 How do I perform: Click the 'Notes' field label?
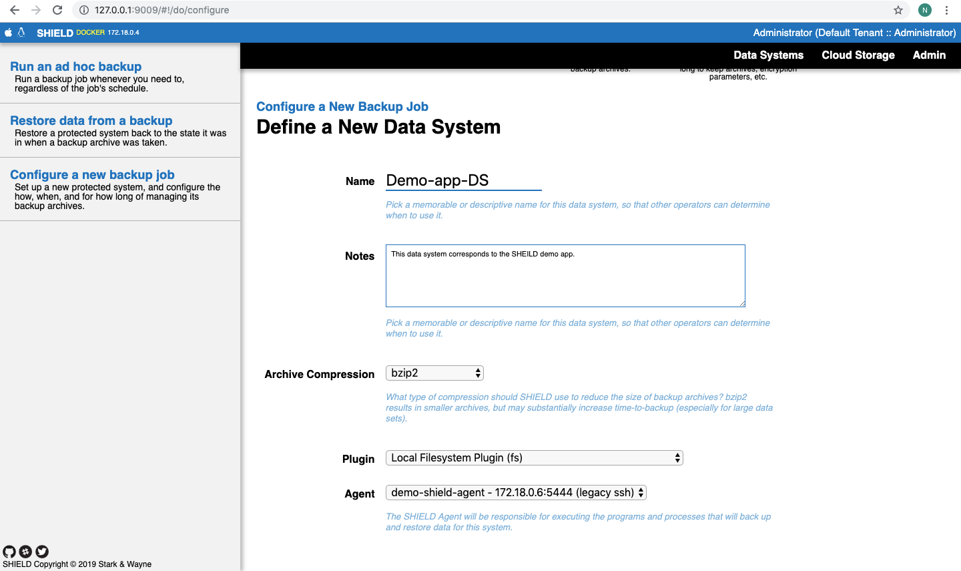pyautogui.click(x=360, y=256)
